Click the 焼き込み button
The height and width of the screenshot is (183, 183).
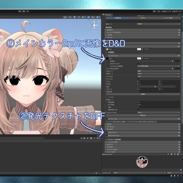[143, 116]
